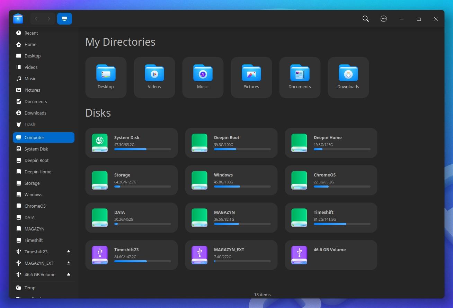This screenshot has height=308, width=453.
Task: Select the MAGAZYN disk card
Action: [231, 218]
